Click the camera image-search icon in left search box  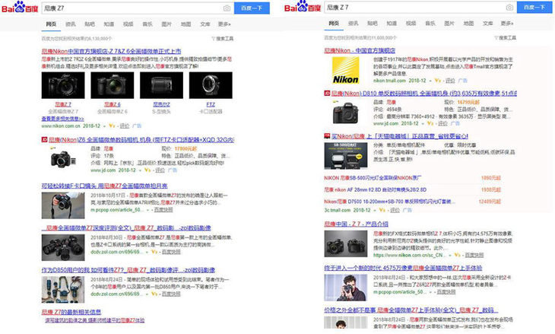227,8
